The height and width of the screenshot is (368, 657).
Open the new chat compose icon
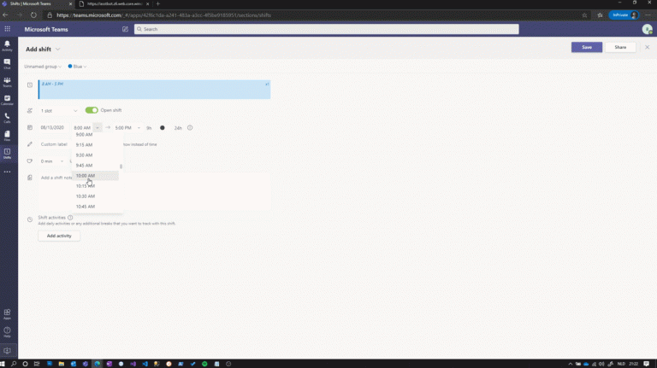coord(126,29)
